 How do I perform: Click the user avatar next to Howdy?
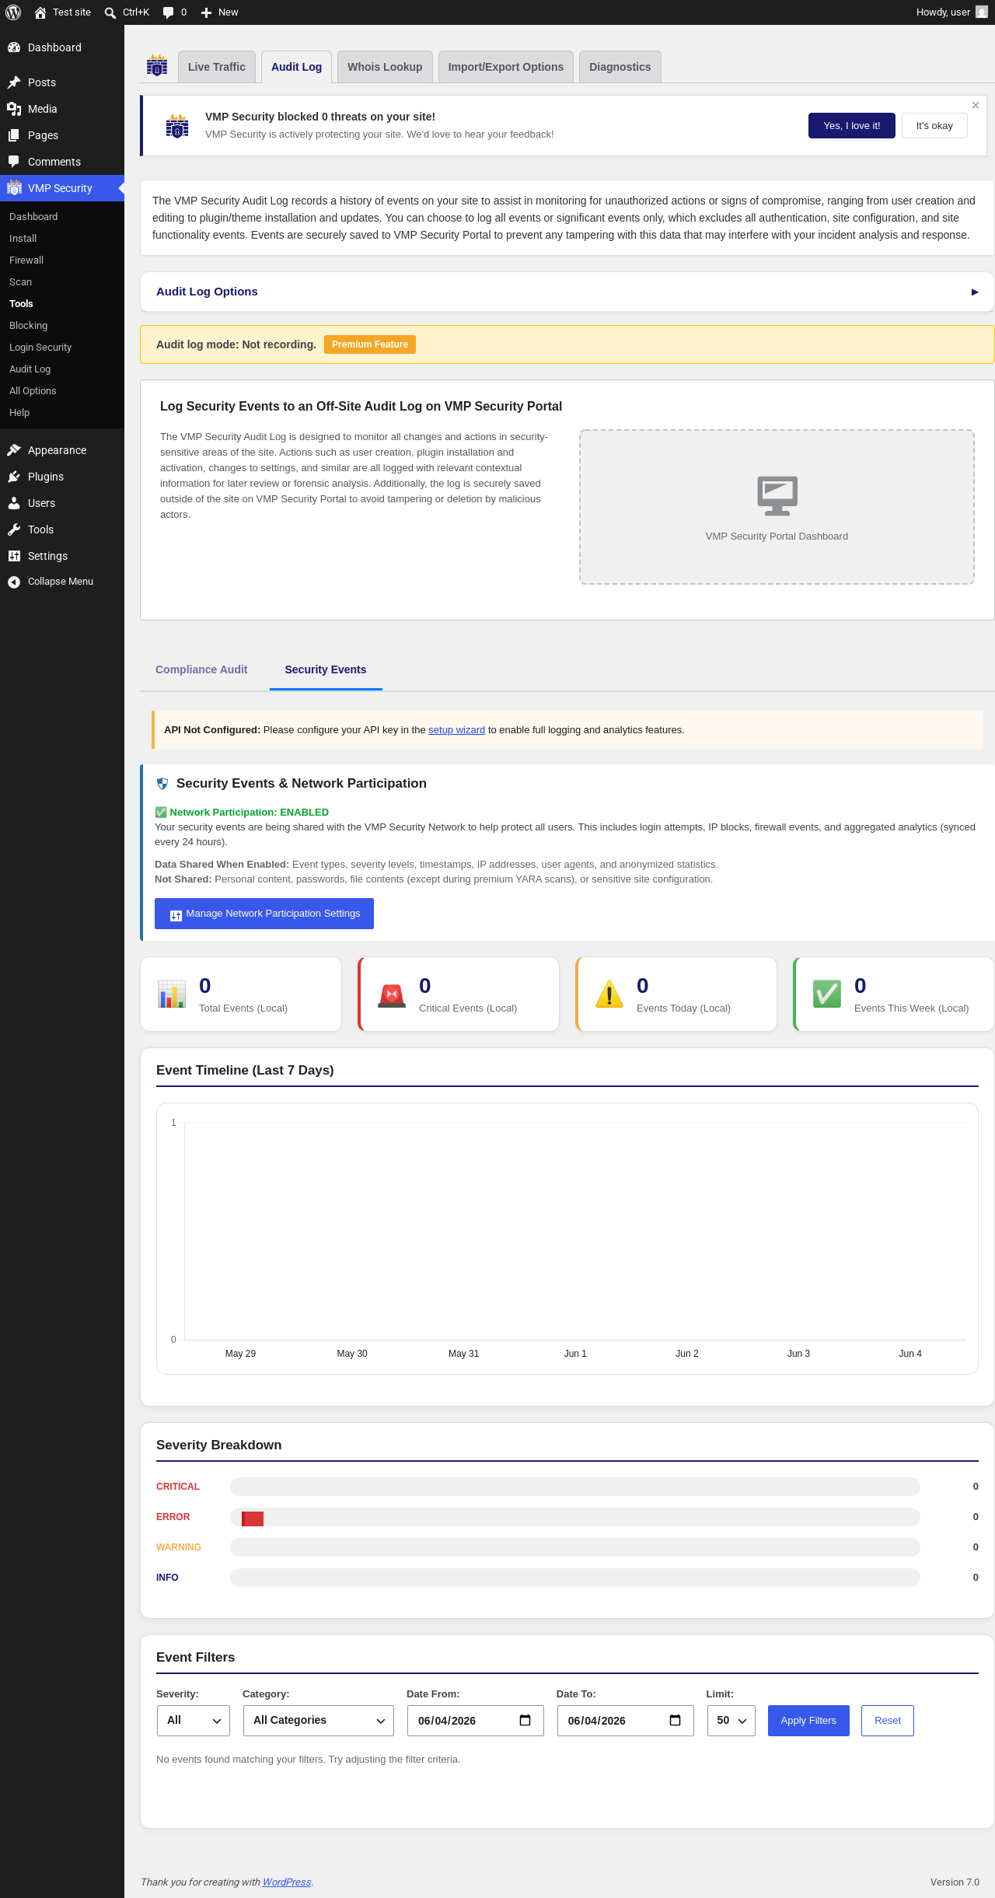click(982, 12)
